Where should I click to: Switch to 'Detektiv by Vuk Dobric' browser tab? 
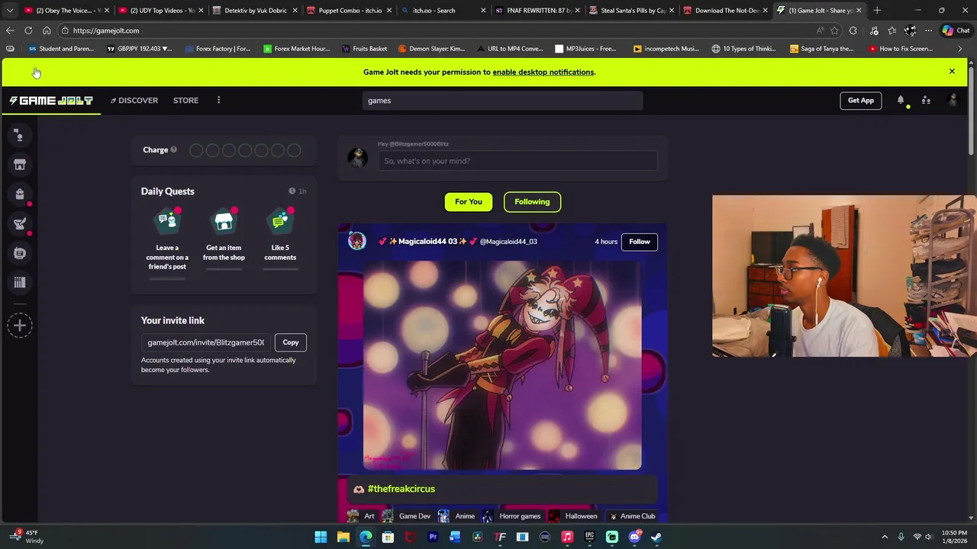coord(255,11)
